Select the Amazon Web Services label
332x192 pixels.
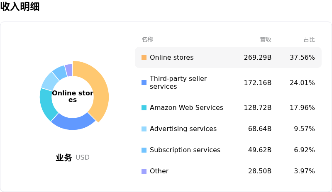186,108
